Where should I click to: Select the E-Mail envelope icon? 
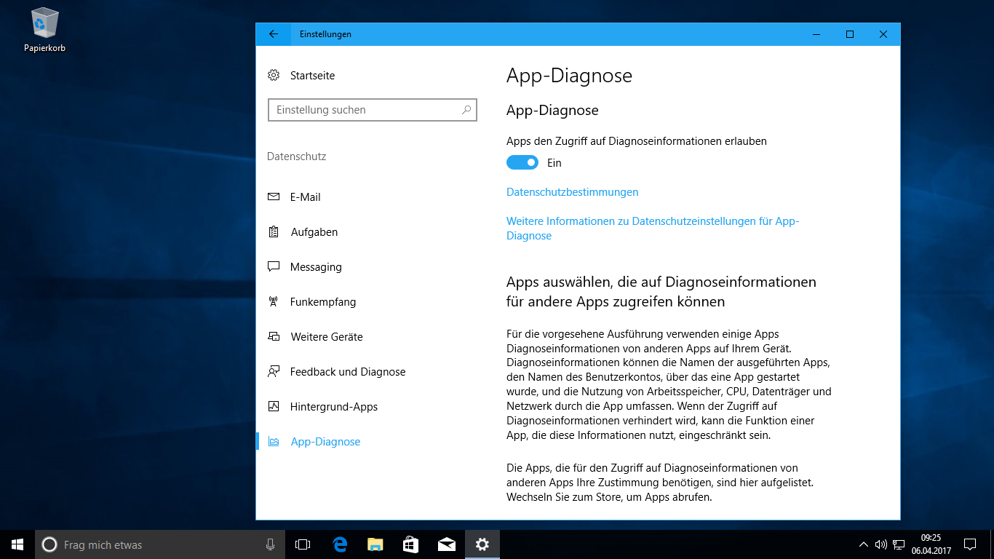point(274,197)
